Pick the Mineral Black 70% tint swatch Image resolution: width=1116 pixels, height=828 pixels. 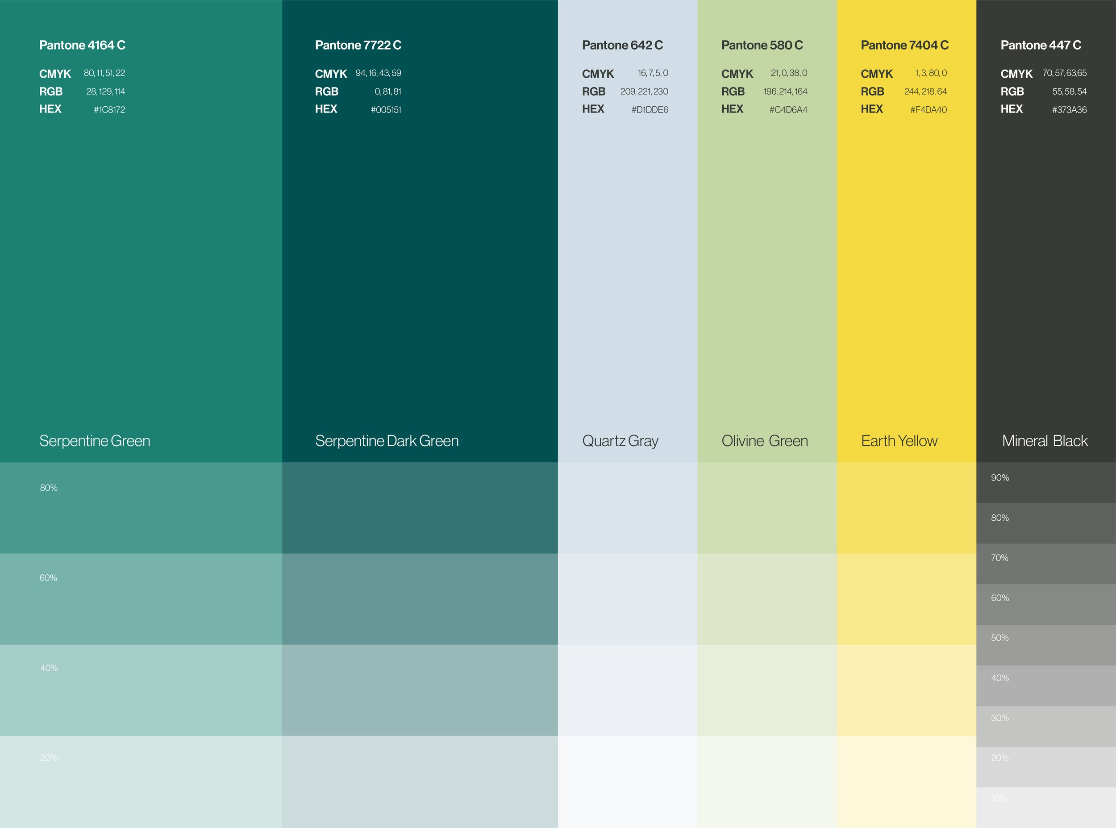click(1046, 564)
